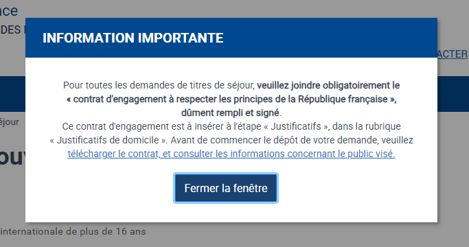
Task: Click the cropped "DES" subtitle text
Action: click(10, 30)
